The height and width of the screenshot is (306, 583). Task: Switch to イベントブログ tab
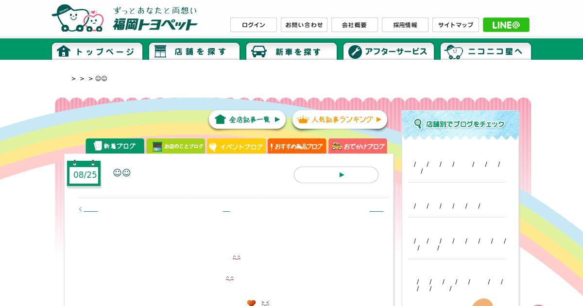237,146
